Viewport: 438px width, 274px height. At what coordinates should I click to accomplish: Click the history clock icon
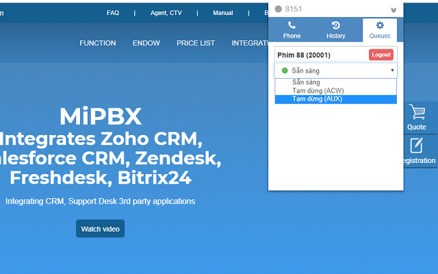(336, 25)
